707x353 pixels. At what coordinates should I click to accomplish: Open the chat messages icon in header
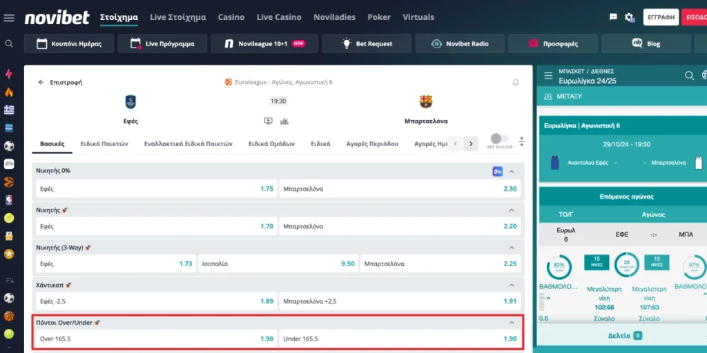point(613,17)
